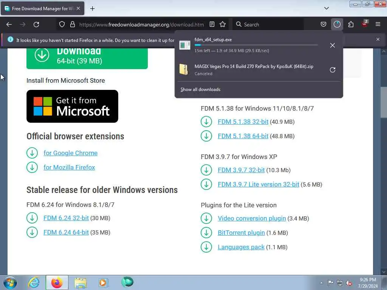387x290 pixels.
Task: Toggle reader view icon in address bar
Action: pyautogui.click(x=212, y=25)
